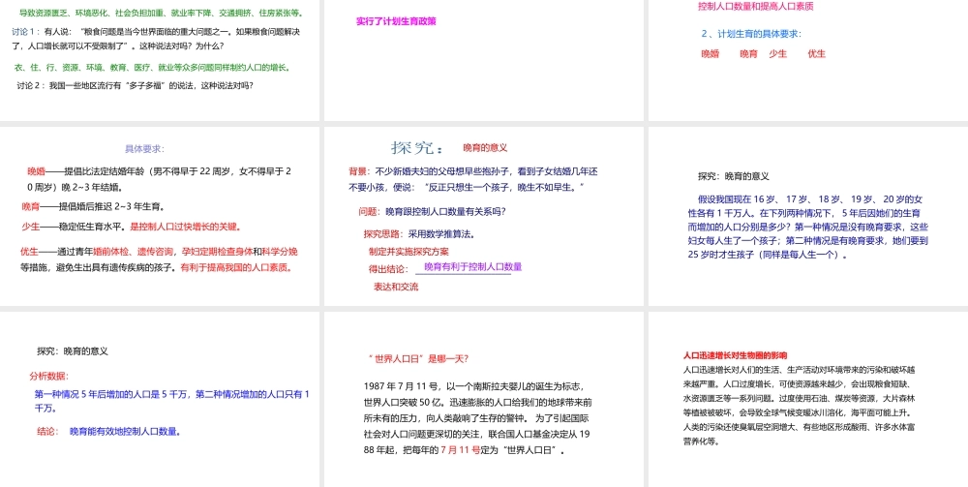Click the red word 少生 in the top-right slide
Viewport: 968px width, 487px height.
[778, 53]
